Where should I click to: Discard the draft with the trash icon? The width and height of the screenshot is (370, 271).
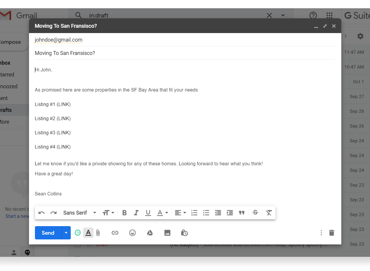tap(332, 233)
